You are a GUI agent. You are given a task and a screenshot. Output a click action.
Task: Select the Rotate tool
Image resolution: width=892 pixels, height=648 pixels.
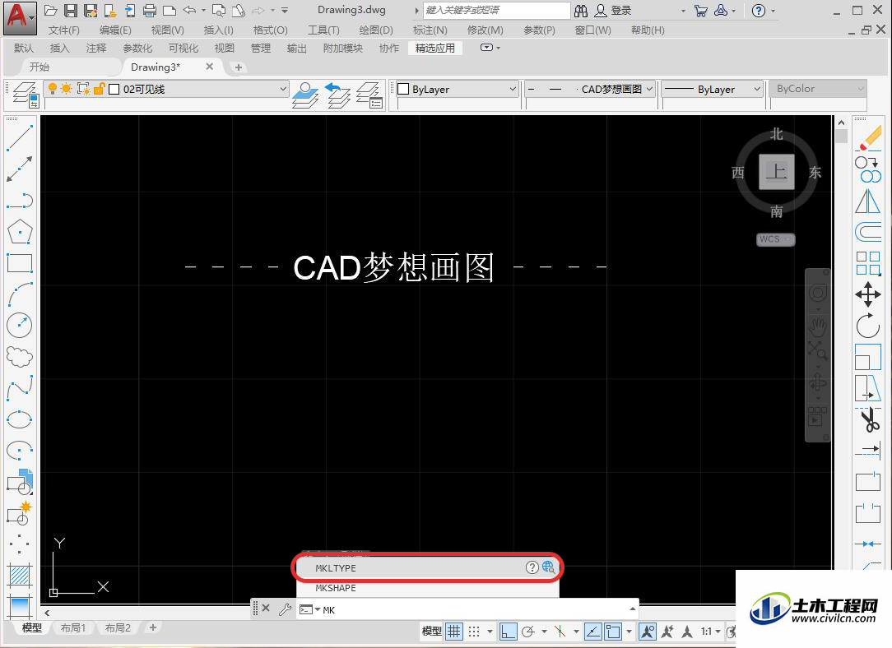pos(869,326)
